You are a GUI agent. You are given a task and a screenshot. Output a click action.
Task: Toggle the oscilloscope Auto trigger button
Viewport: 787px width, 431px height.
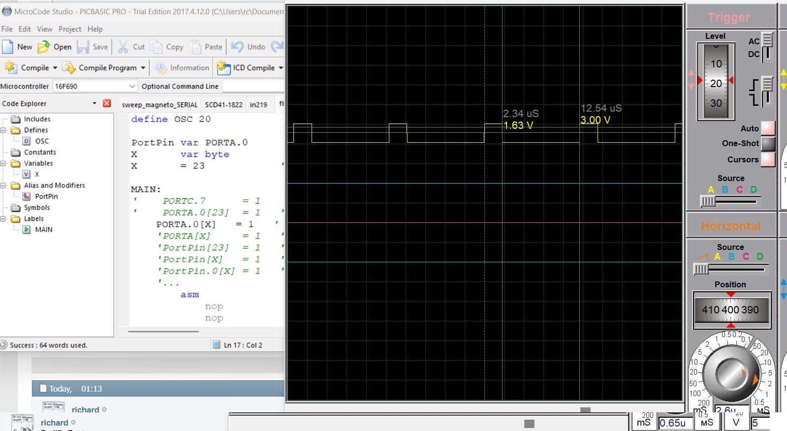pyautogui.click(x=767, y=128)
